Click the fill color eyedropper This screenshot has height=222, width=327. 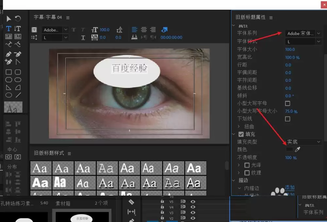298,150
